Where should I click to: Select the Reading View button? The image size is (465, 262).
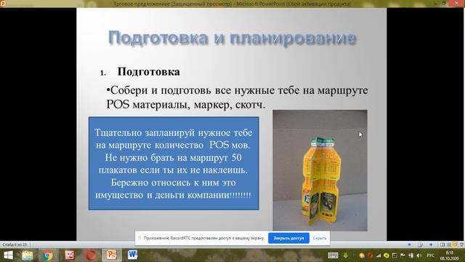point(455,245)
